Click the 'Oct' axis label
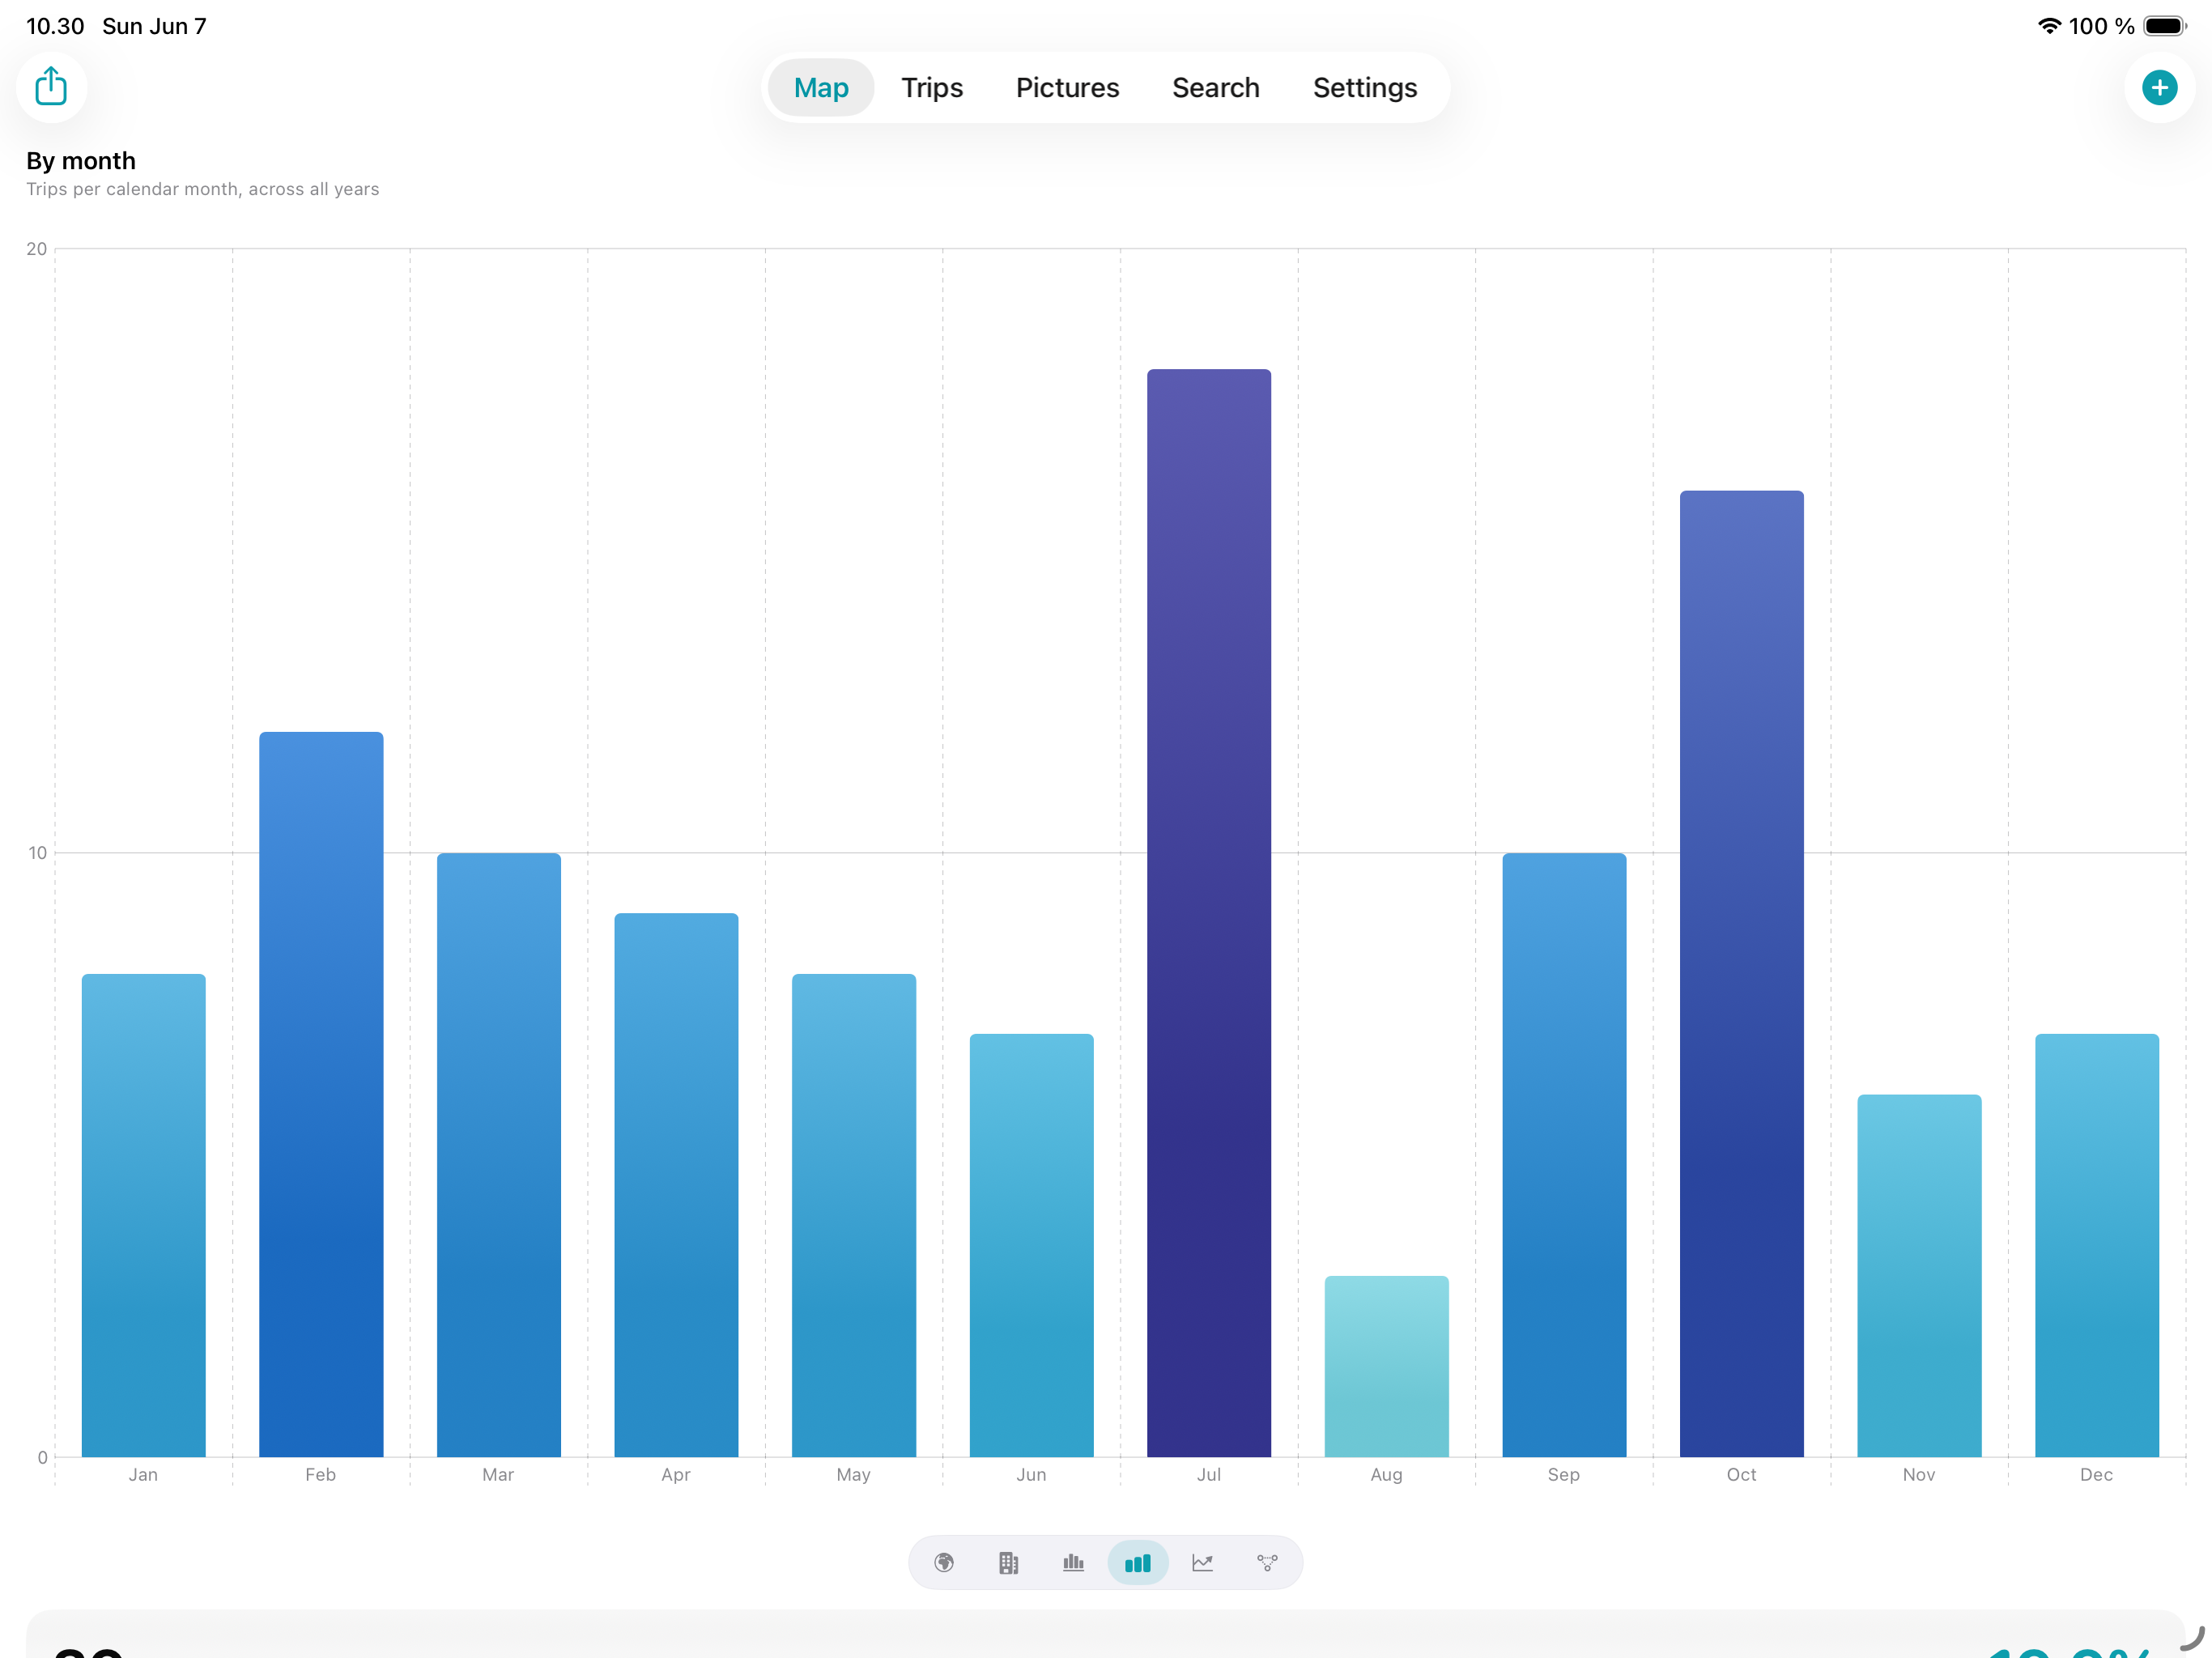The width and height of the screenshot is (2212, 1658). pyautogui.click(x=1741, y=1474)
